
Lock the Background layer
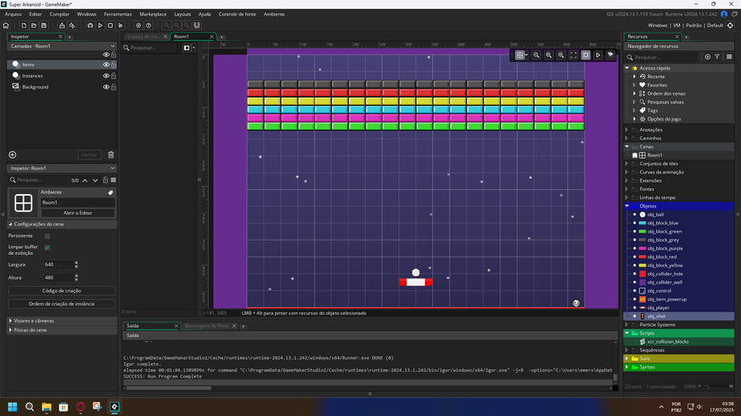click(x=114, y=87)
